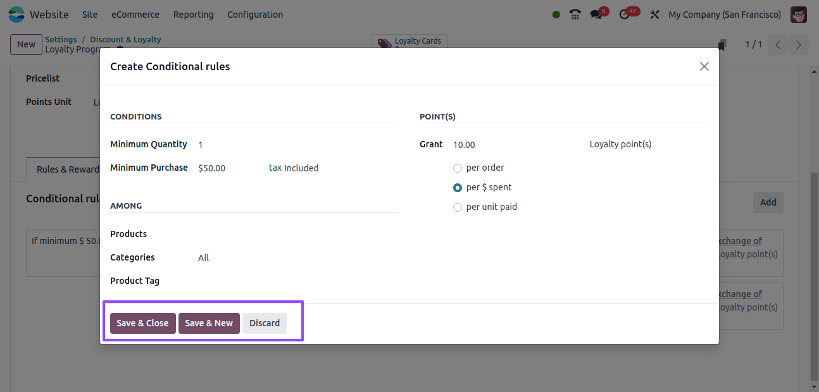
Task: Open the Site menu
Action: point(90,14)
